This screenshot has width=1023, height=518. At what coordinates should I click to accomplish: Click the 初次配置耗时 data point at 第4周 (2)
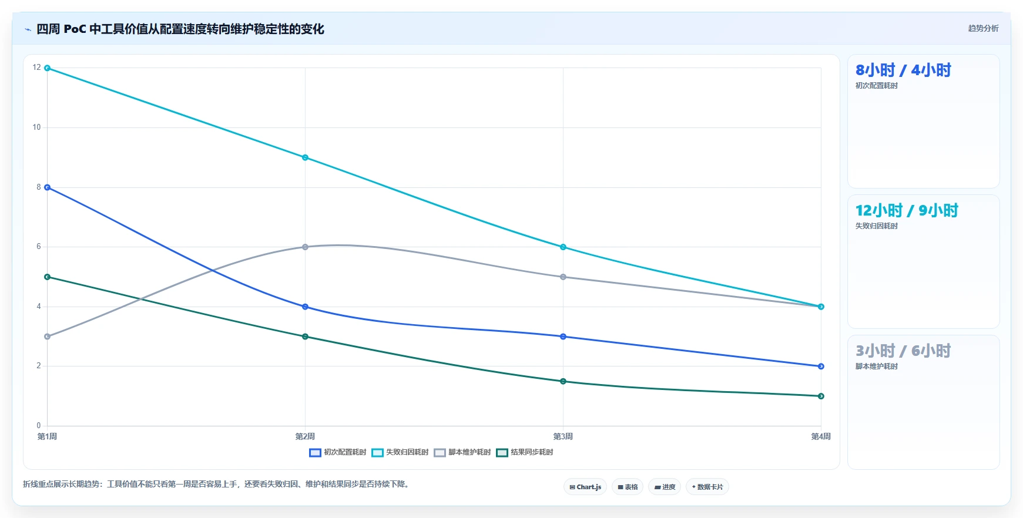tap(821, 366)
